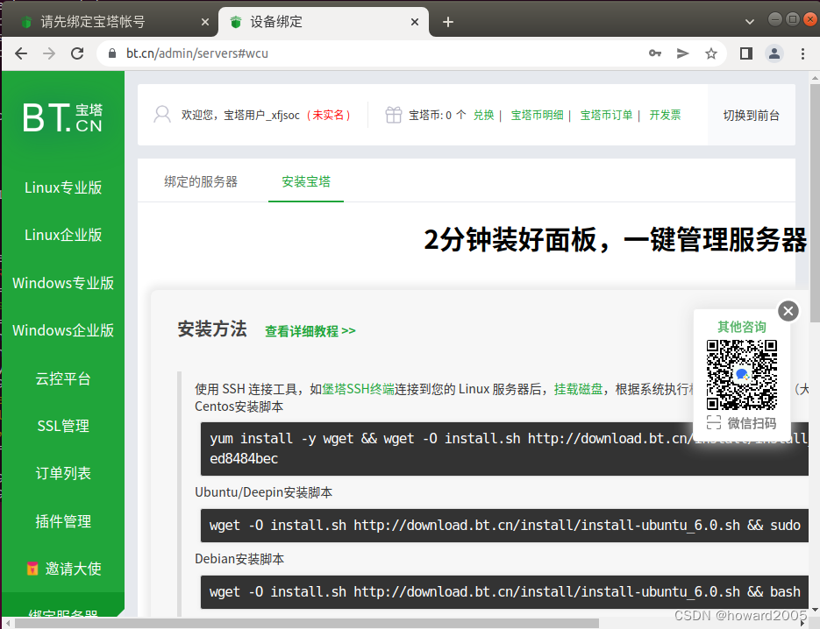
Task: Click the vertical scrollbar thumb
Action: point(815,202)
